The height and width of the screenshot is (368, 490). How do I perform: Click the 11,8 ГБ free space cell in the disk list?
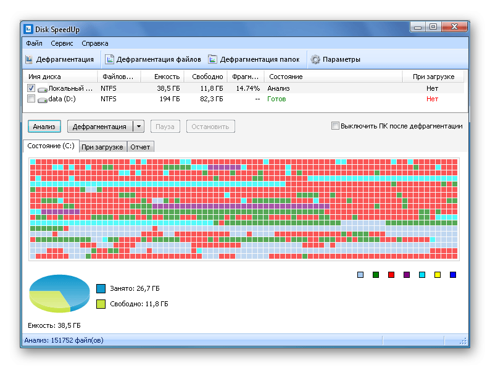(212, 88)
